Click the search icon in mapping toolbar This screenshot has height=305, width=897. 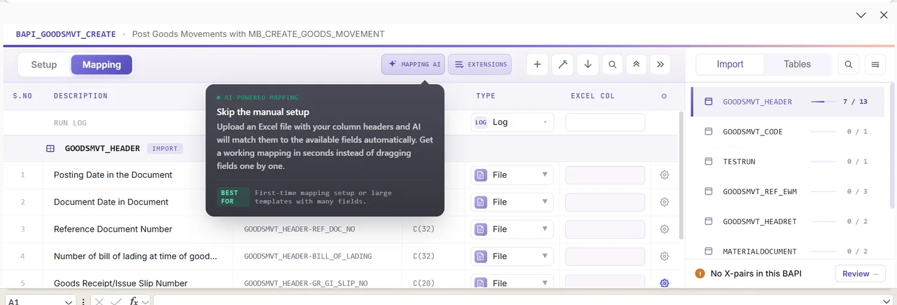point(612,64)
